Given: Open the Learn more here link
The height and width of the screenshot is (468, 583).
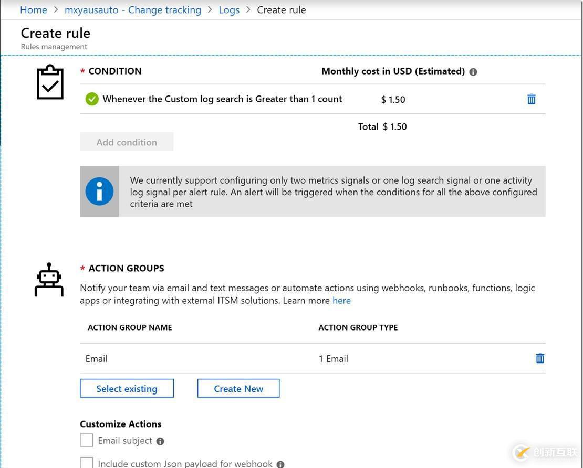Looking at the screenshot, I should [x=341, y=301].
